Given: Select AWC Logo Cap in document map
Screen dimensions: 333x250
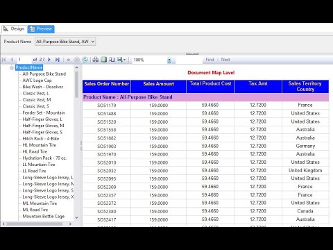Looking at the screenshot, I should point(37,81).
